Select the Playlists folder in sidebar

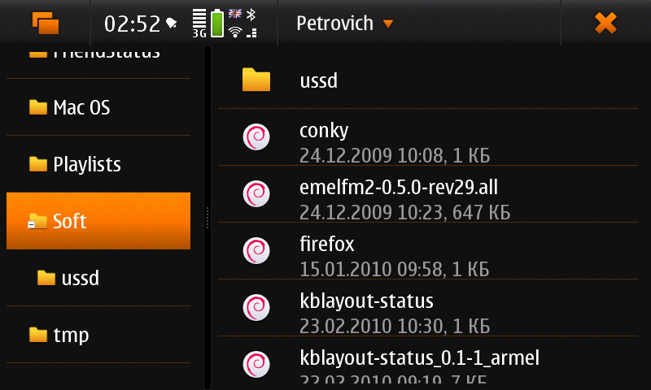(85, 164)
